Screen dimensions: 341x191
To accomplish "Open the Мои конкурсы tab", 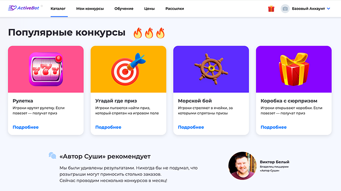I will point(90,9).
